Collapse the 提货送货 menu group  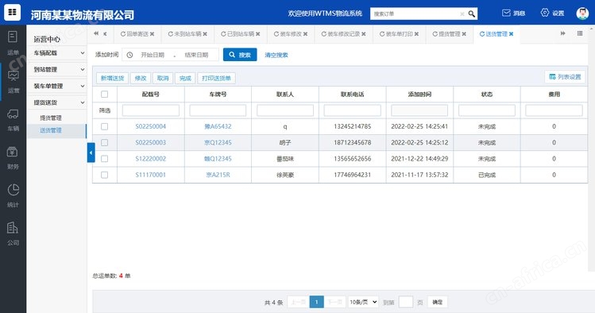tap(57, 102)
